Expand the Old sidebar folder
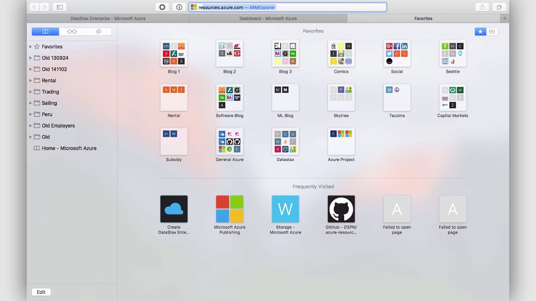This screenshot has height=301, width=536. pos(31,137)
